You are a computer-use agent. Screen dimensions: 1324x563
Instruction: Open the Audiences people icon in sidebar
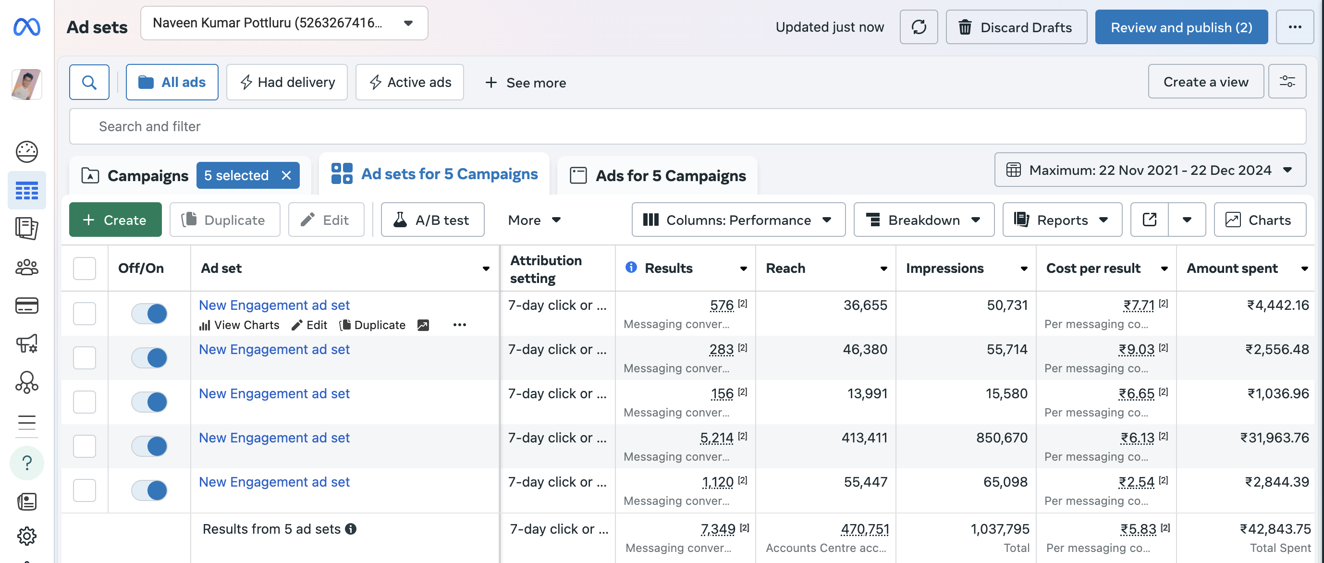[27, 268]
